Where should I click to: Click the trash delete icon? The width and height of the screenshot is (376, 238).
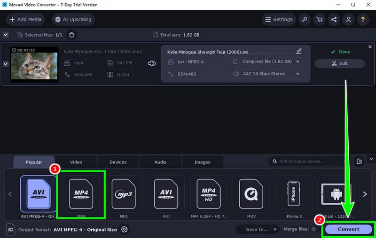tap(71, 35)
